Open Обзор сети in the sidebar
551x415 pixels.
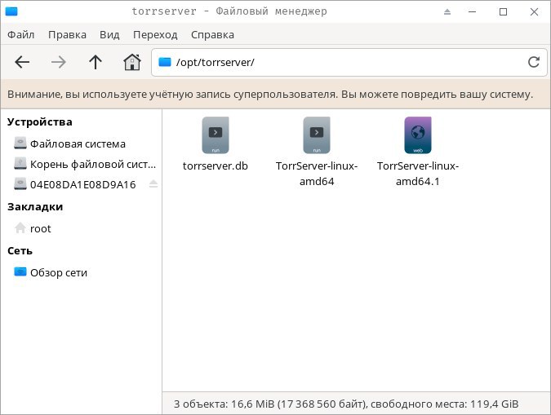coord(59,273)
